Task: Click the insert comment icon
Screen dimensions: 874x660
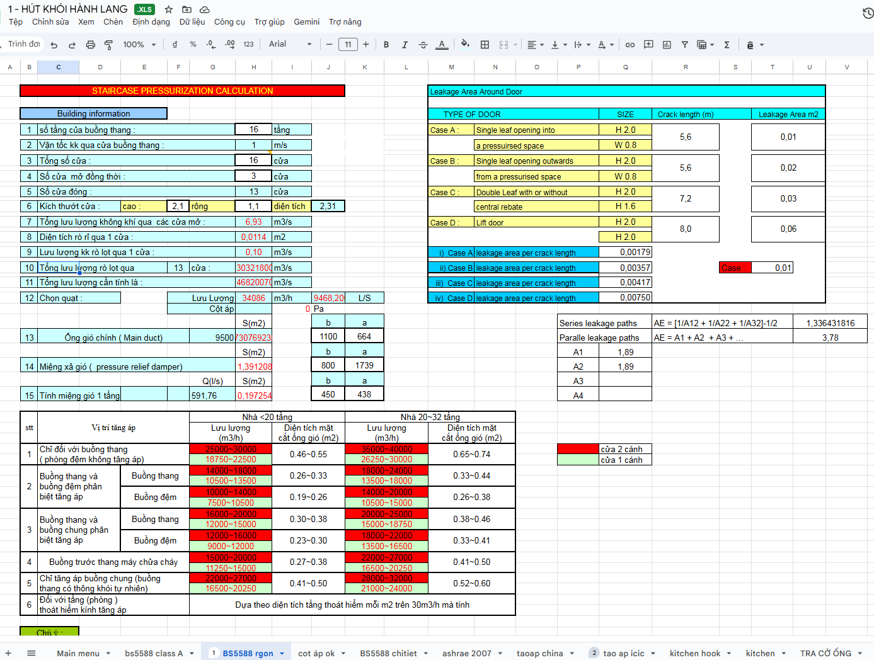Action: (648, 45)
